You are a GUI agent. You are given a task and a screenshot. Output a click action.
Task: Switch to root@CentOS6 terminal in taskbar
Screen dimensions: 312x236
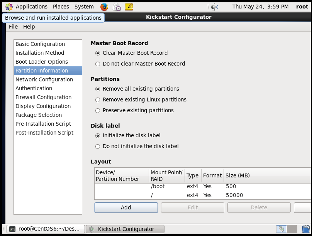coord(46,229)
